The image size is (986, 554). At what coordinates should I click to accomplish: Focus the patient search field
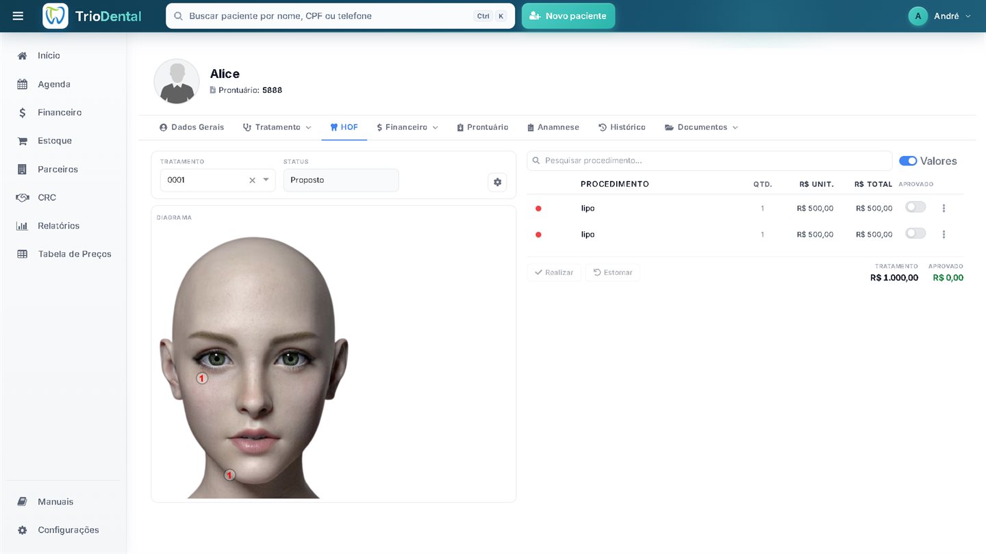[340, 16]
